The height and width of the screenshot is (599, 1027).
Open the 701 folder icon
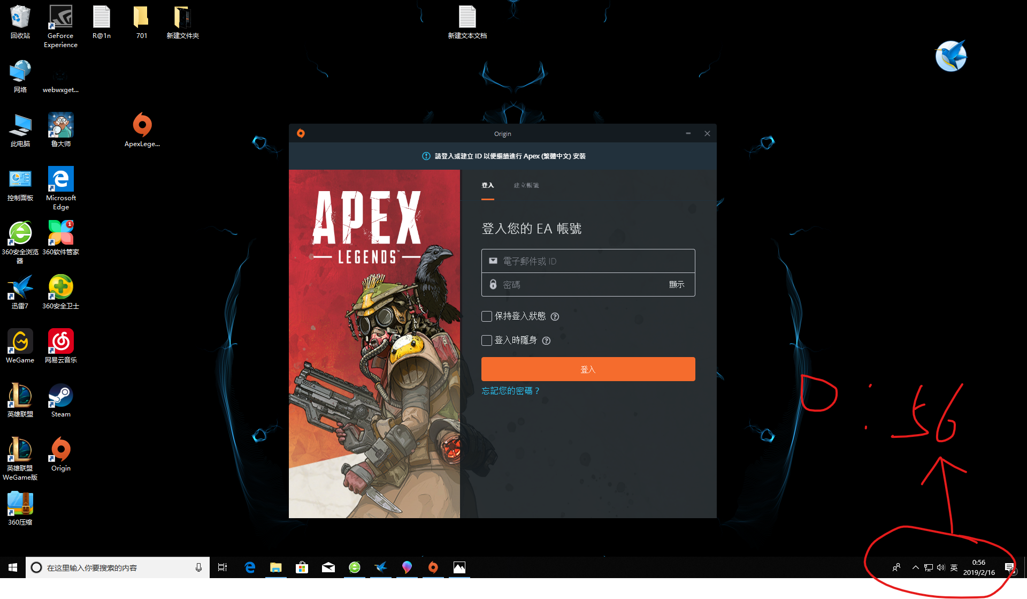point(141,22)
